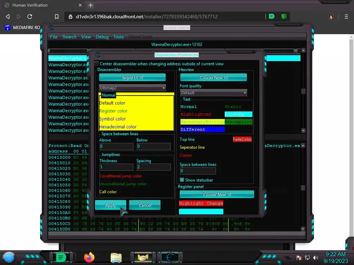Screen dimensions: 354x265
Task: Select Hexadecimal color entry
Action: (118, 127)
